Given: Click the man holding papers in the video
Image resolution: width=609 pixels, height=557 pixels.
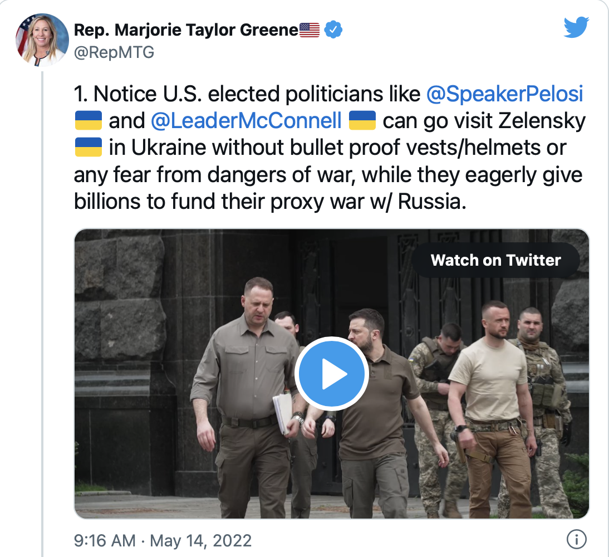Looking at the screenshot, I should pos(249,397).
